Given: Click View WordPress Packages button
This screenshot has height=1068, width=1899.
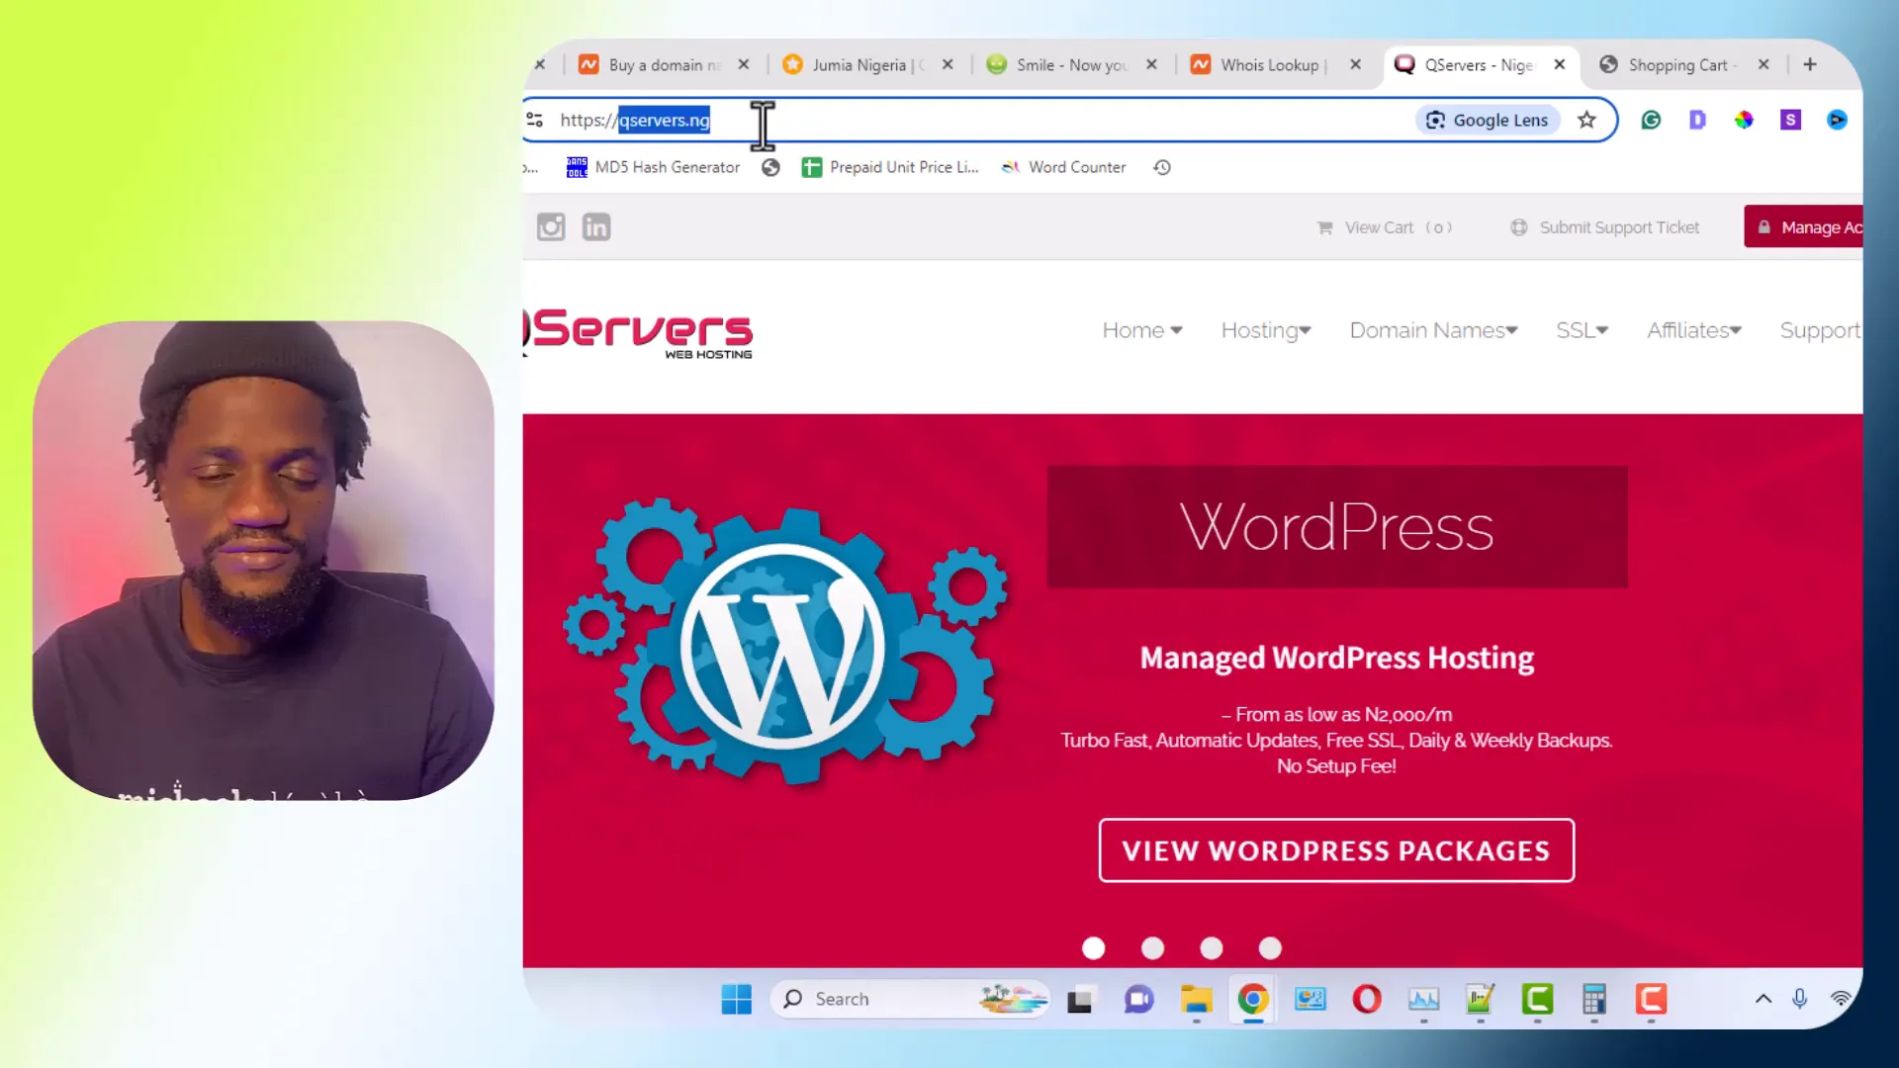Looking at the screenshot, I should click(1336, 850).
